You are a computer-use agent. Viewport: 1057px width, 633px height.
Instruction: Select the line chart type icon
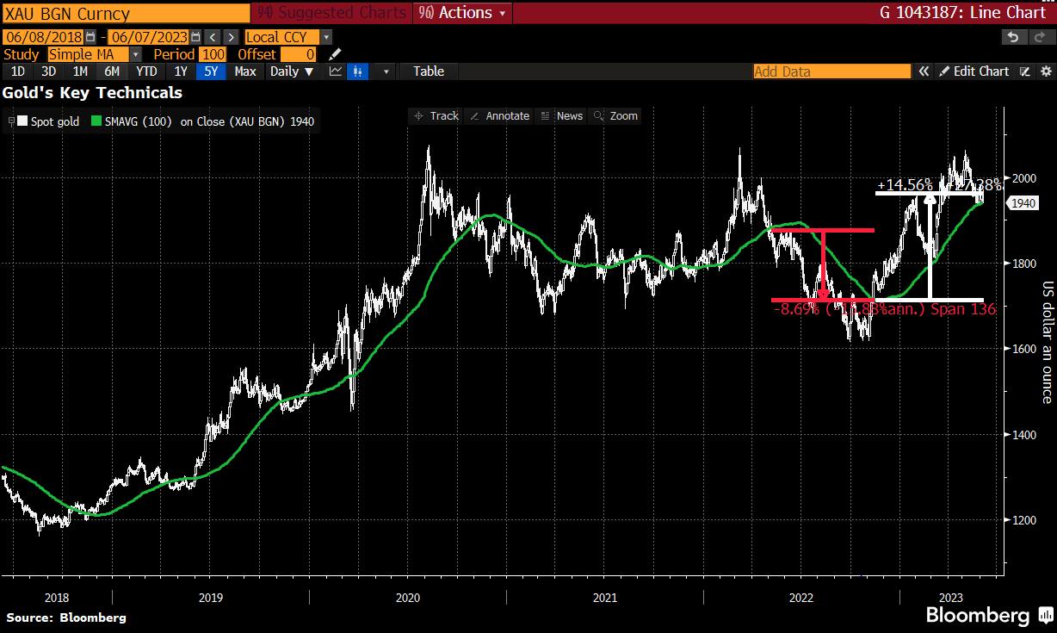[x=336, y=71]
